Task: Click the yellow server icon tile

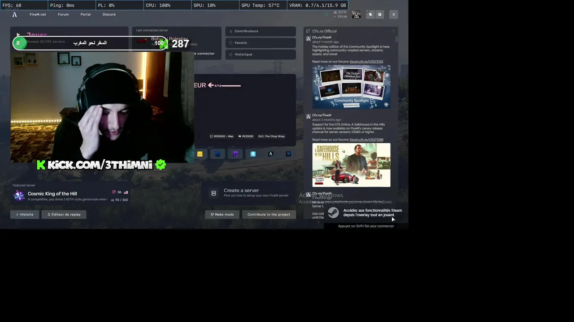Action: pyautogui.click(x=200, y=154)
